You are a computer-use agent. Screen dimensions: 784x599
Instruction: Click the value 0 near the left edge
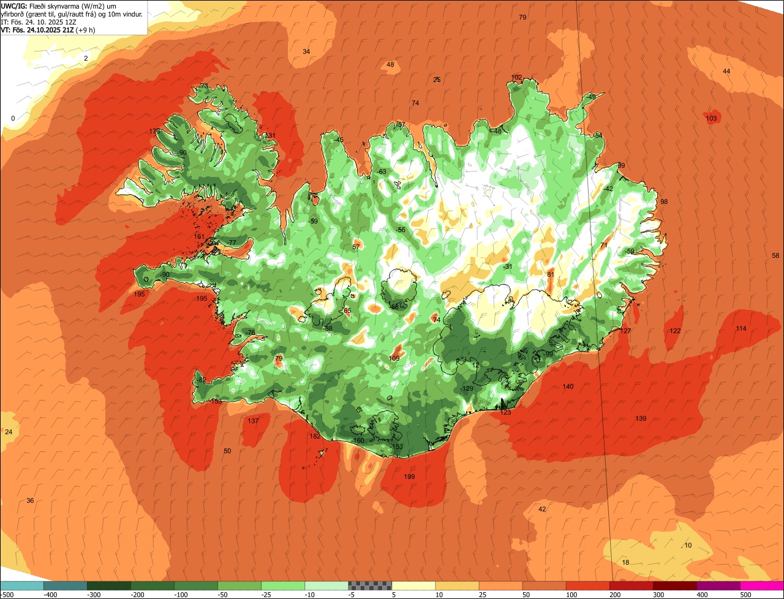13,118
